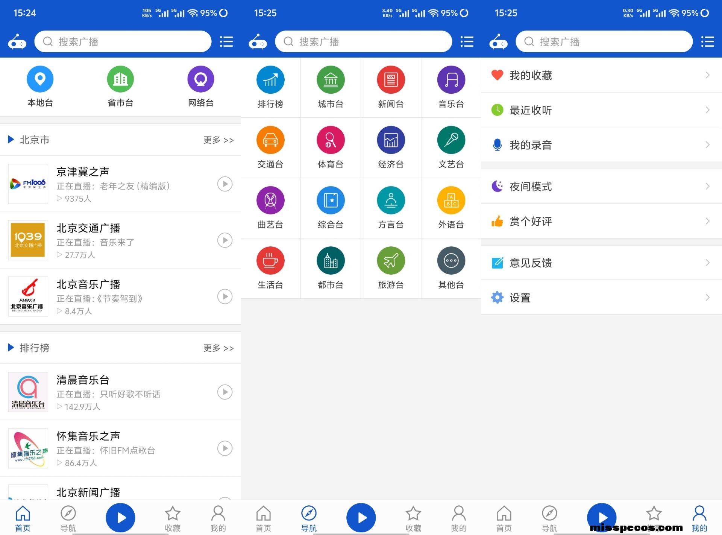
Task: Open the 本地台 local stations icon
Action: (x=40, y=79)
